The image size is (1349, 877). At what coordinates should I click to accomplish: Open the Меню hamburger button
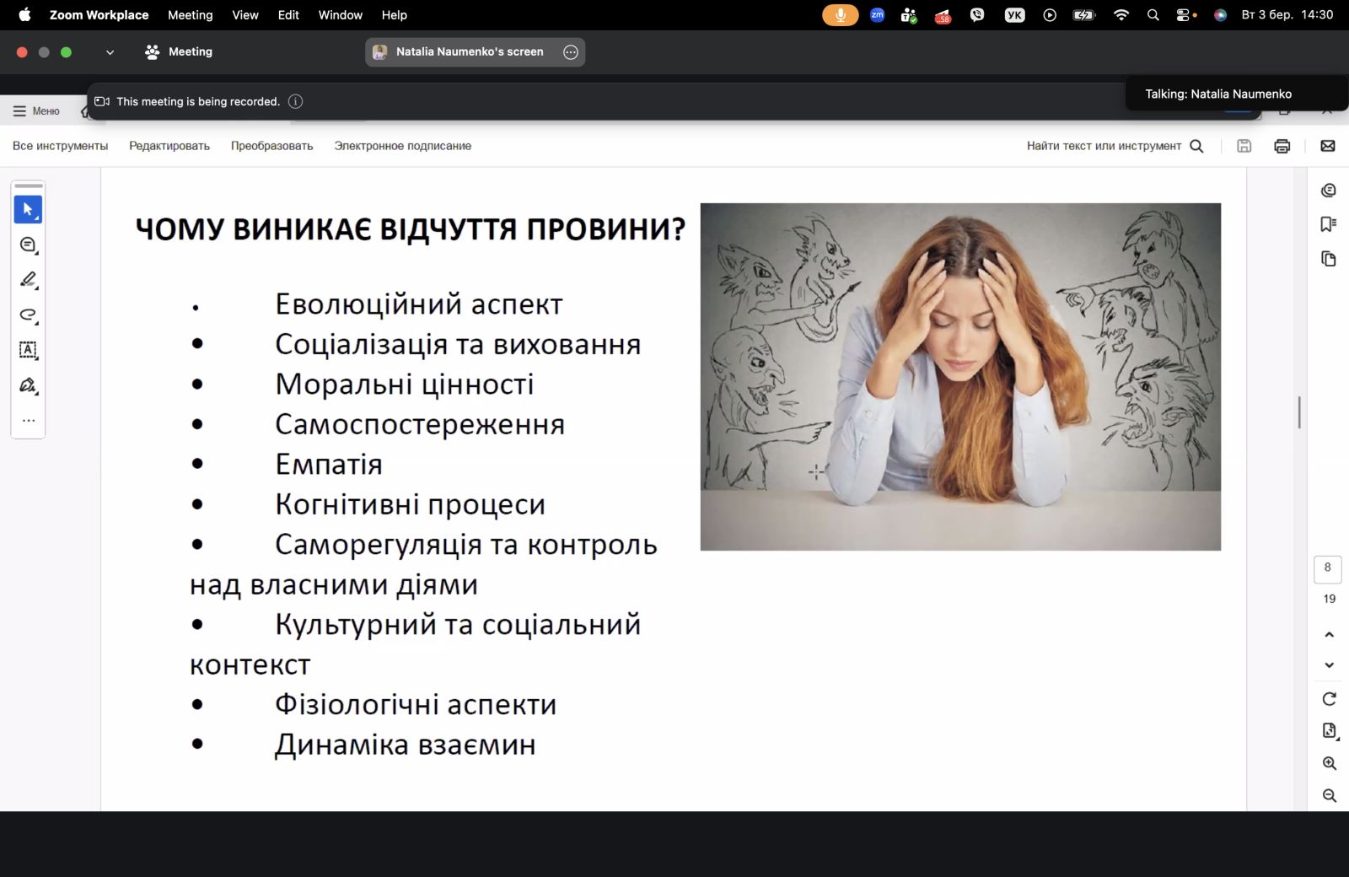(x=36, y=111)
